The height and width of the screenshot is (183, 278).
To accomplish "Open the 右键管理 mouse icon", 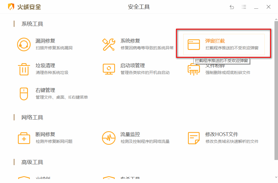I will 24,94.
